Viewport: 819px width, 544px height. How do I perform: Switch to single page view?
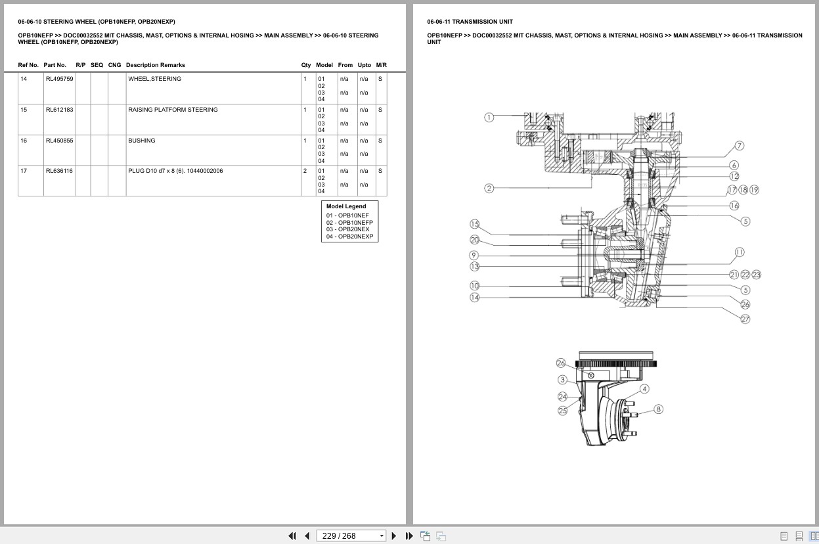[x=784, y=536]
